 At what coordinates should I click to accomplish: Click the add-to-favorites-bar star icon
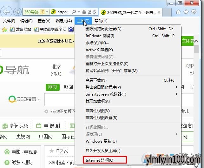point(4,30)
